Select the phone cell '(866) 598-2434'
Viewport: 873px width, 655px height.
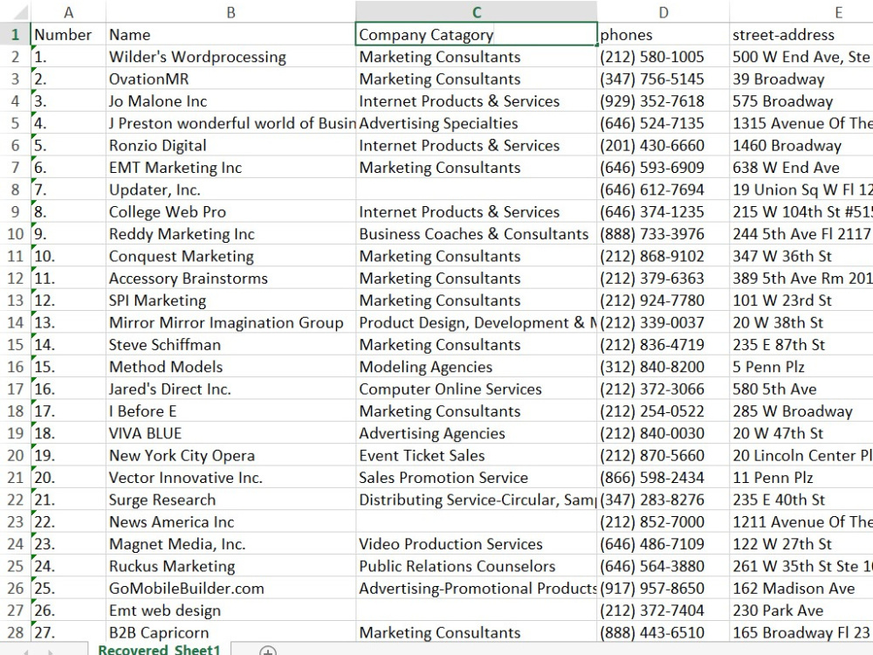(663, 478)
